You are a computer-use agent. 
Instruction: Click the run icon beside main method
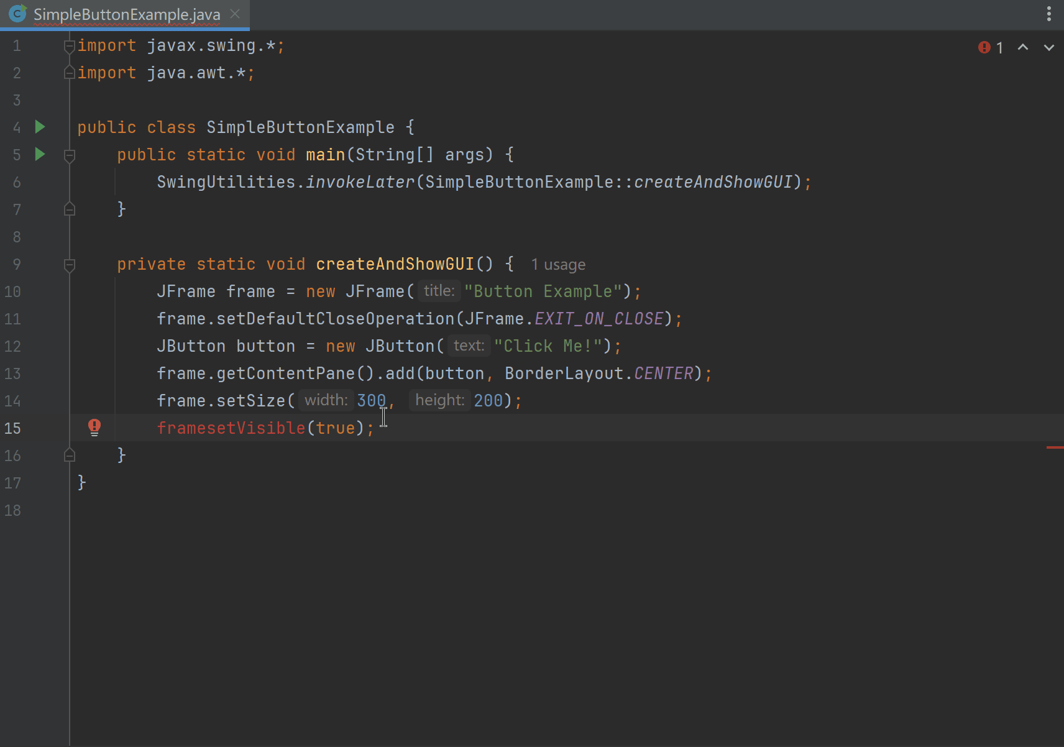click(x=40, y=154)
